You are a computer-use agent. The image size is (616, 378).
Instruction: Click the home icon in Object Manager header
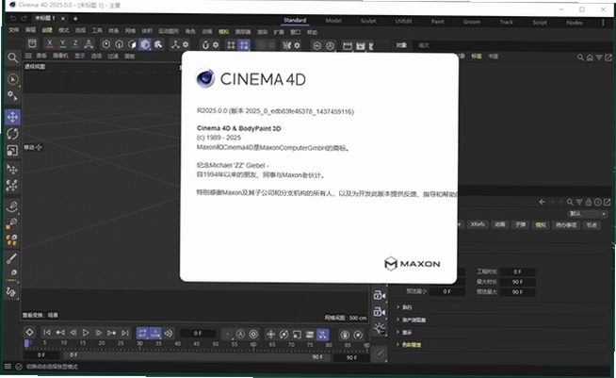(x=590, y=58)
